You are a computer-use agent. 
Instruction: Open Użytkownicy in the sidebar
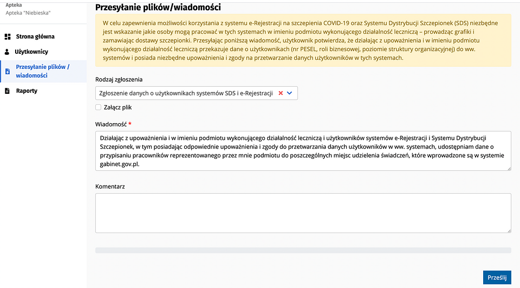[31, 52]
